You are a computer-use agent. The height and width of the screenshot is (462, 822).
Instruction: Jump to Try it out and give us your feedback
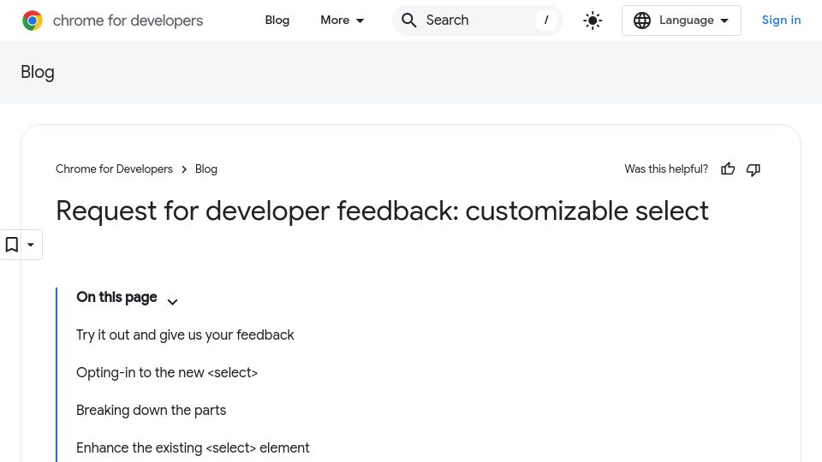point(185,335)
